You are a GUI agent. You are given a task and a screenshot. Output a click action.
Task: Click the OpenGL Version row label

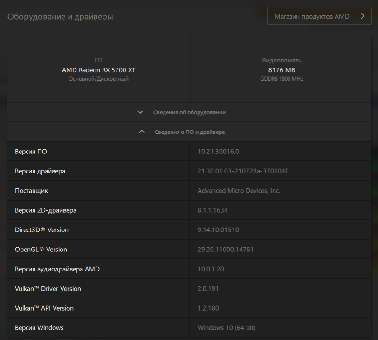tap(41, 250)
